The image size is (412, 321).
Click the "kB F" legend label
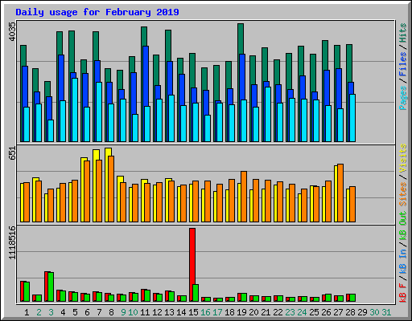click(x=403, y=293)
